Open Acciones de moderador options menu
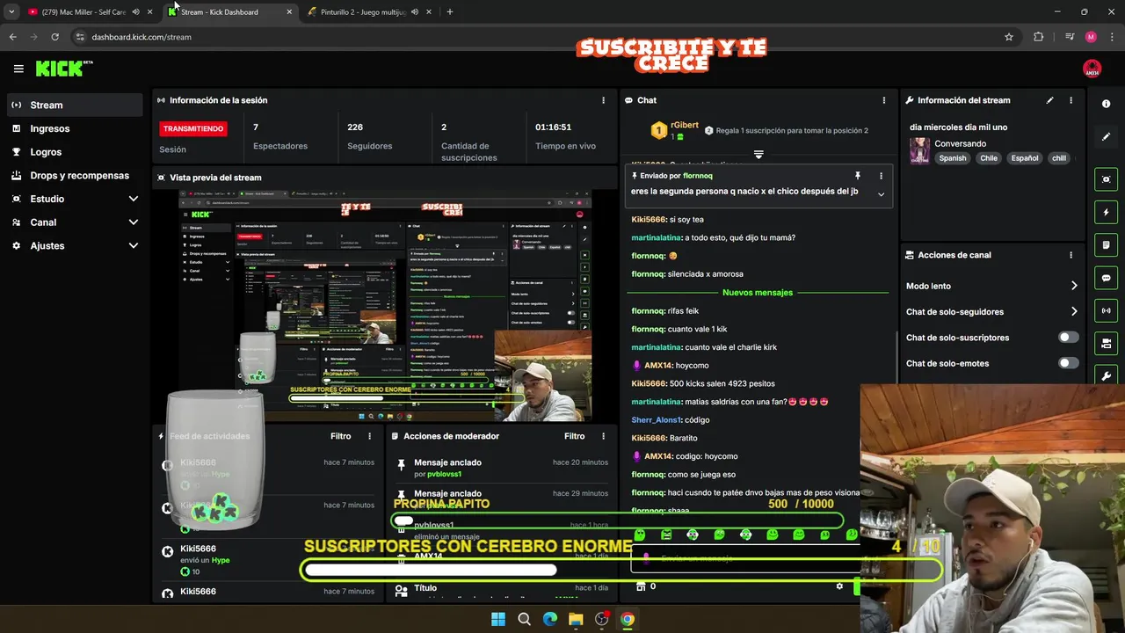The image size is (1125, 633). pos(603,436)
